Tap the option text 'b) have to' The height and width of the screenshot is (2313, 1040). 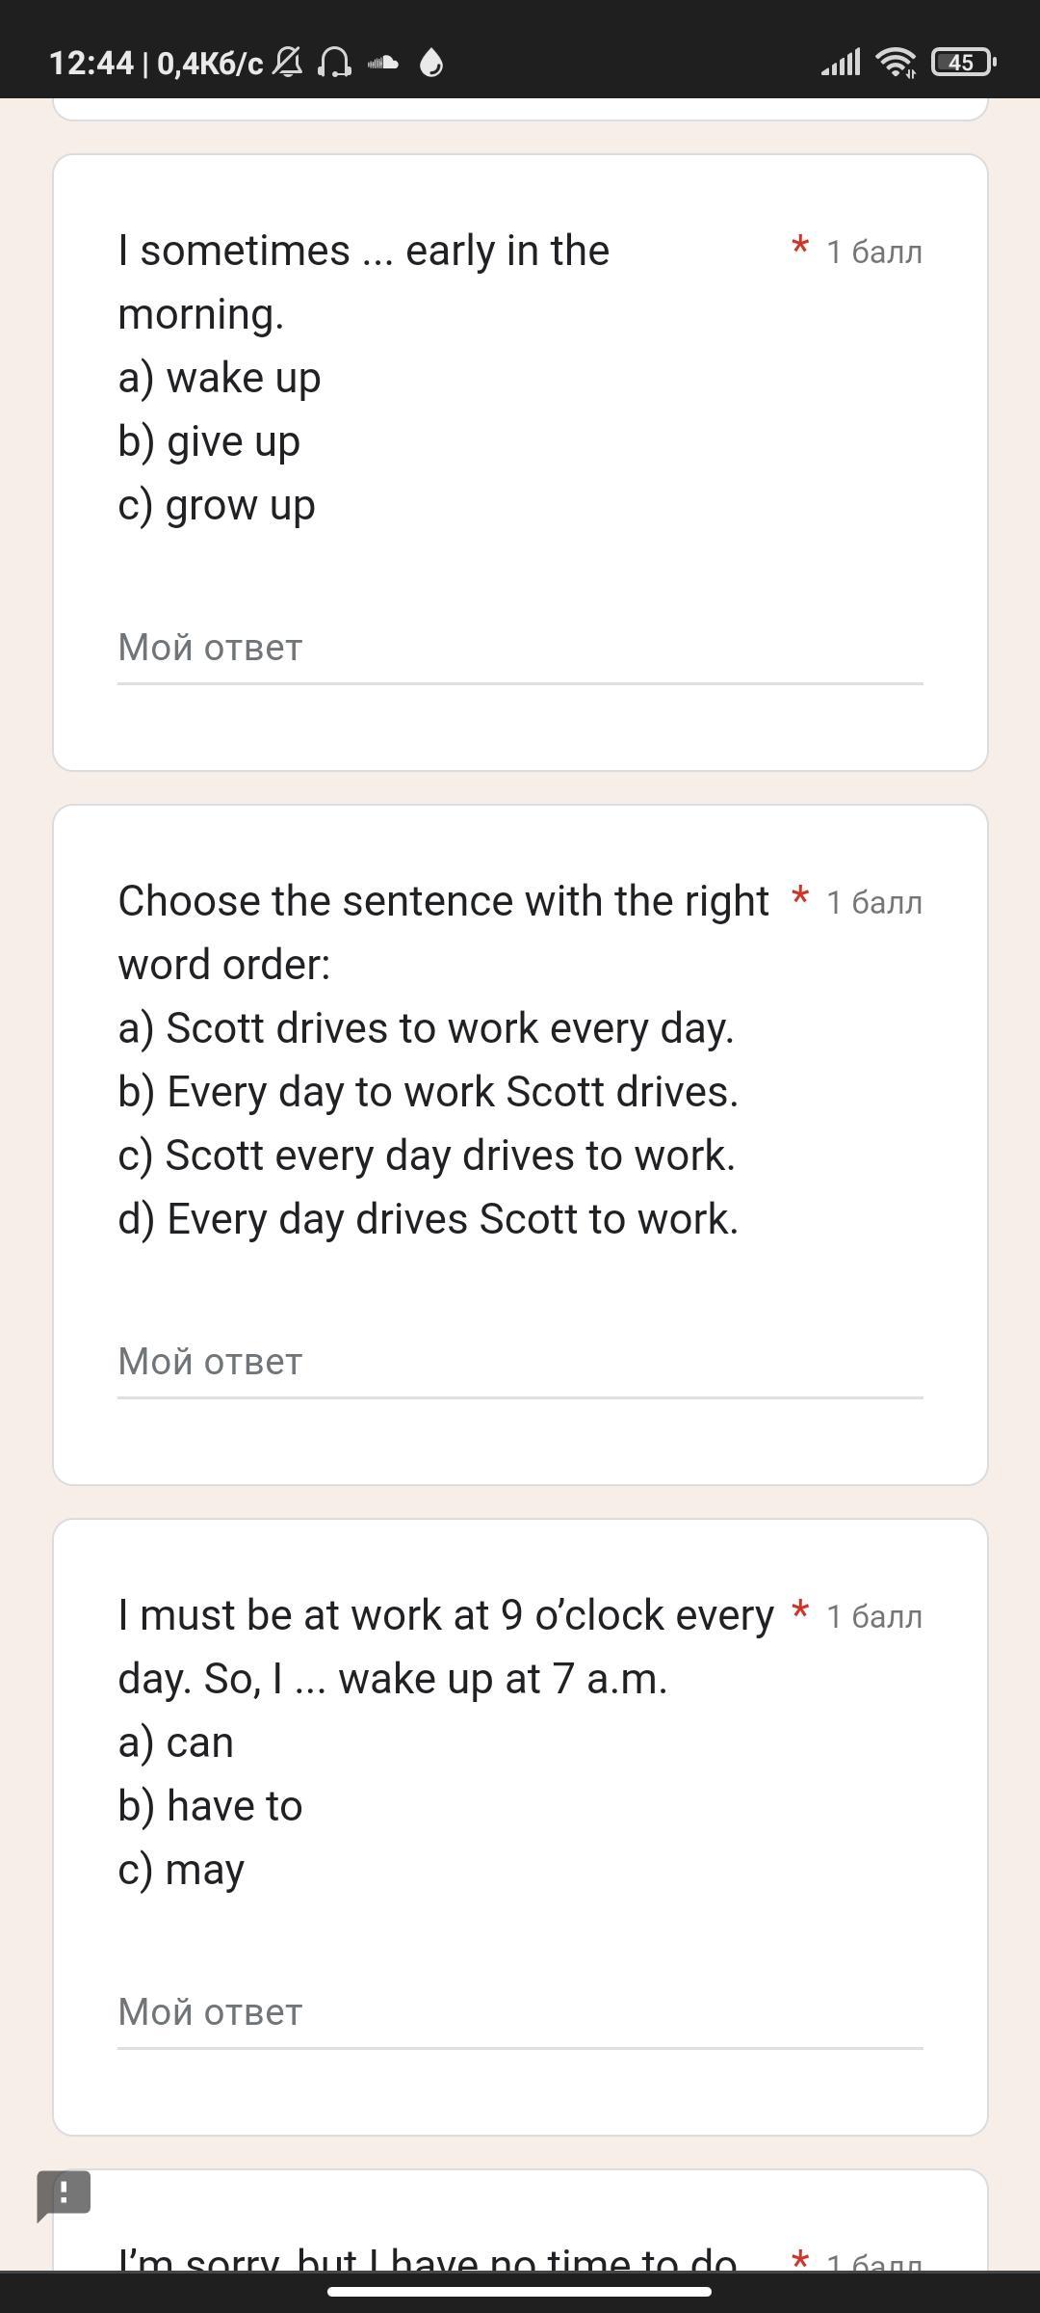[x=210, y=1806]
